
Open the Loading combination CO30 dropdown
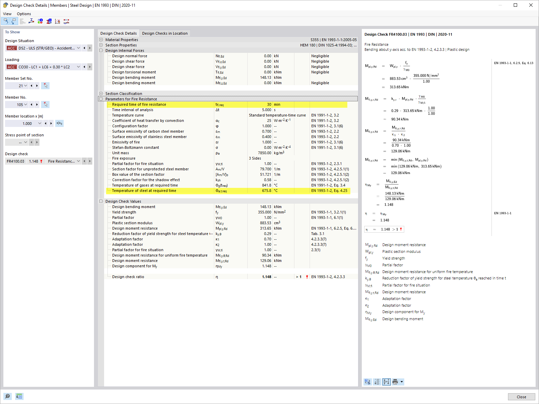click(x=78, y=67)
